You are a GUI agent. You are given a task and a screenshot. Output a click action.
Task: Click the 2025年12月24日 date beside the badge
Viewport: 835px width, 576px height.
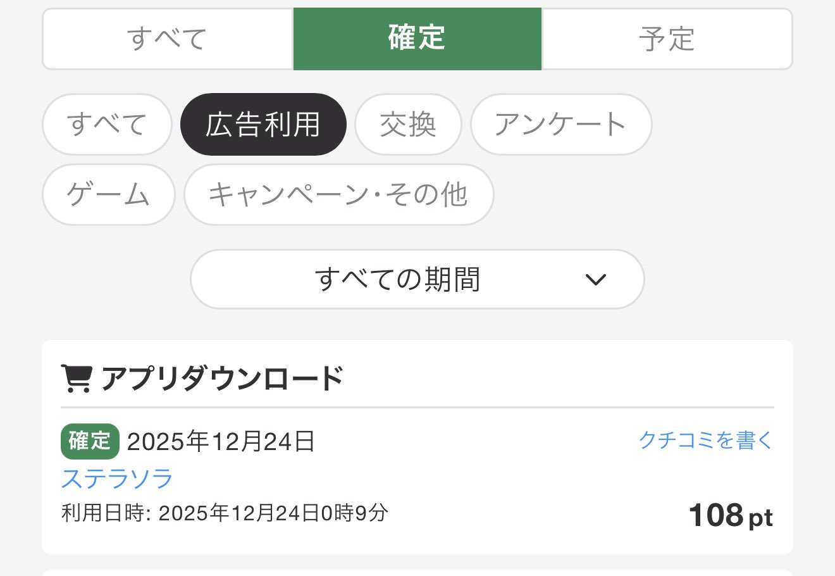tap(221, 441)
